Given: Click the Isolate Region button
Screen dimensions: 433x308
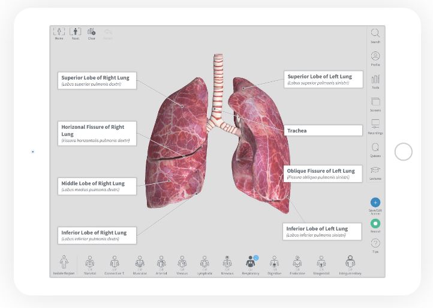Looking at the screenshot, I should click(x=64, y=262).
